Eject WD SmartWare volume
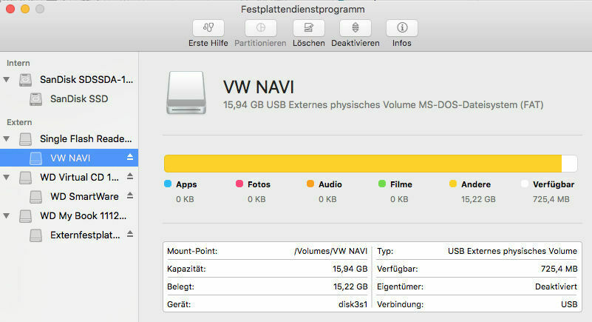Image resolution: width=592 pixels, height=322 pixels. (130, 195)
